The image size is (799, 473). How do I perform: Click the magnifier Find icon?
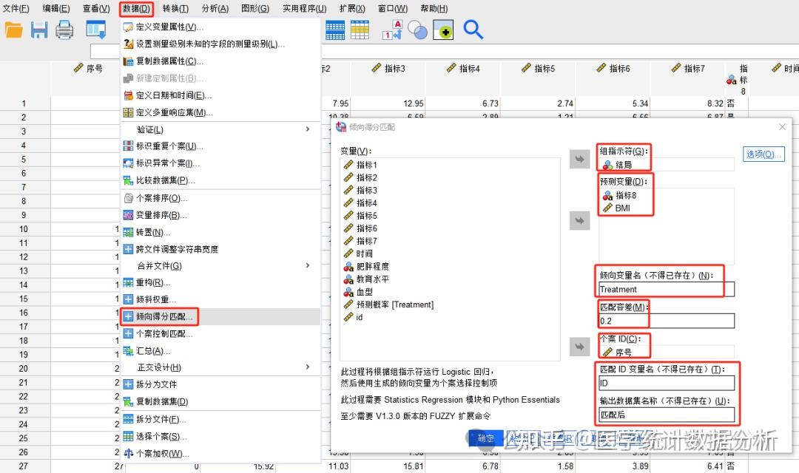(x=472, y=31)
